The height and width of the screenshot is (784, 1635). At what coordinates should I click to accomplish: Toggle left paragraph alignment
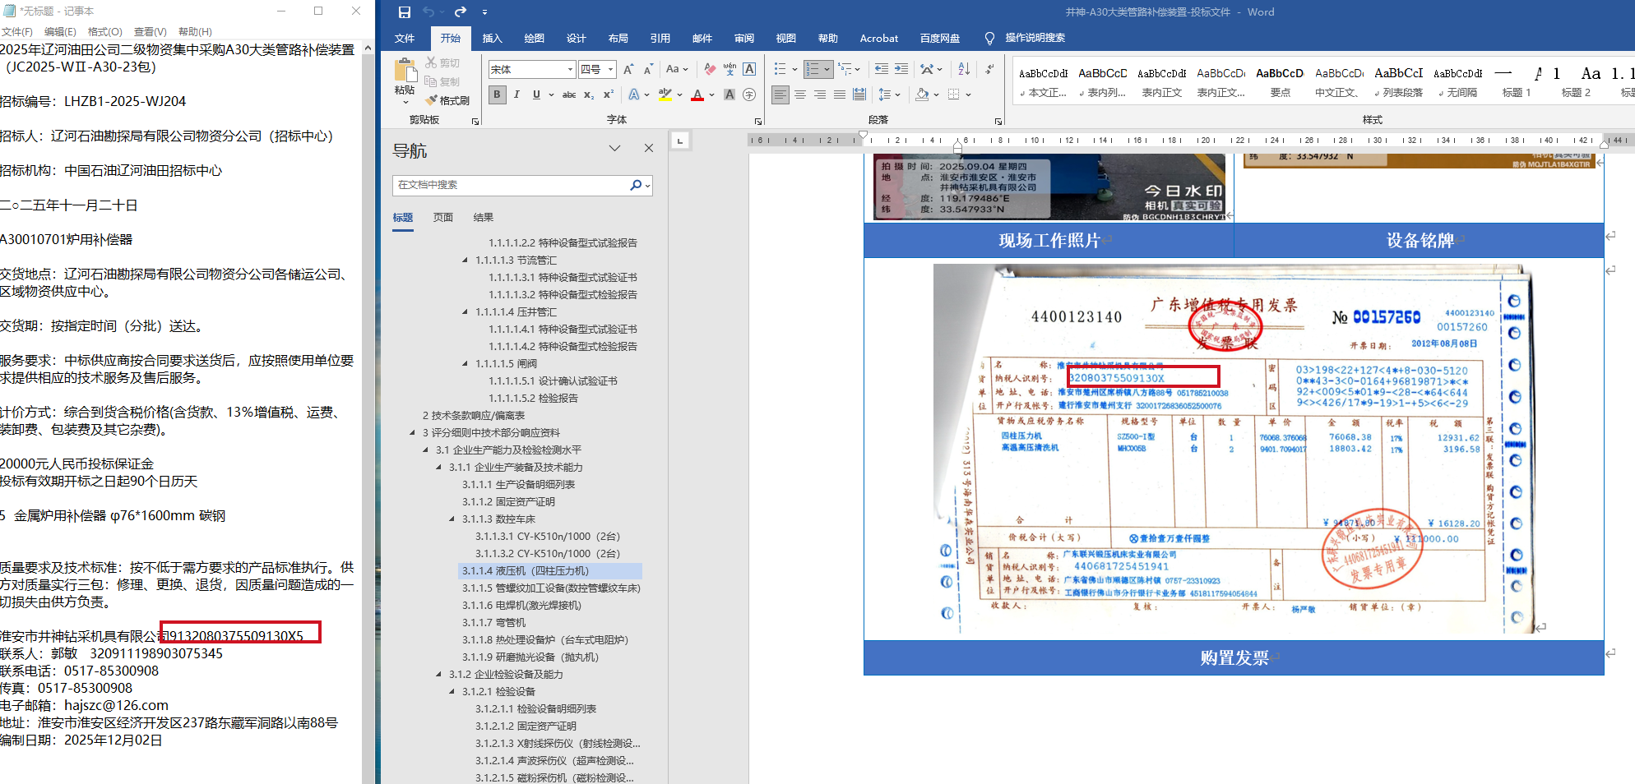[x=780, y=95]
